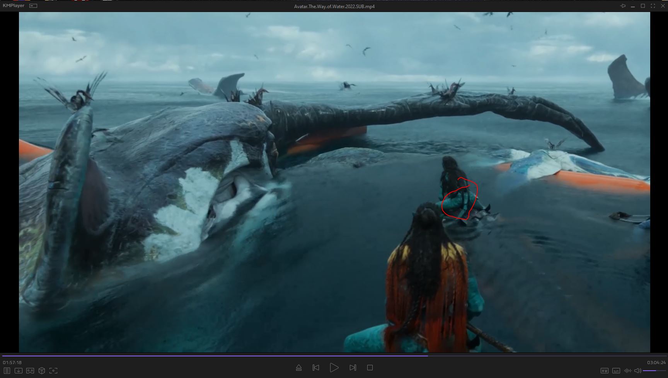Open the KMPlayer main menu
Screen dimensions: 668x378
[14, 6]
